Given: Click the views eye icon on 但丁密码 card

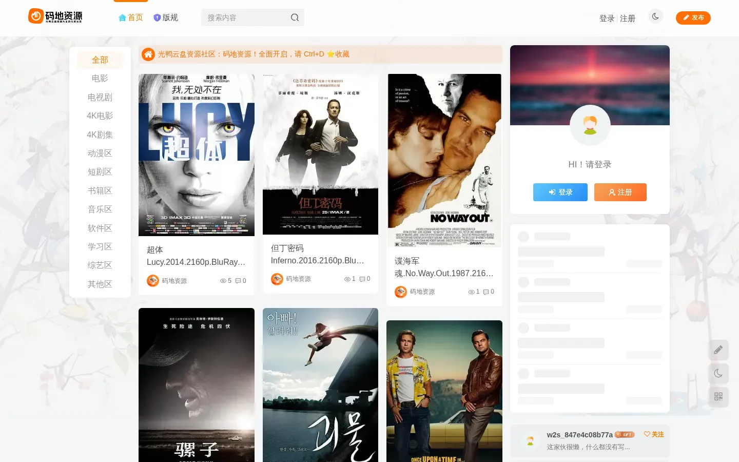Looking at the screenshot, I should pyautogui.click(x=347, y=279).
